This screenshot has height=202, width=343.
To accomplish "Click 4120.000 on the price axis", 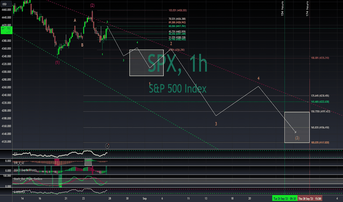I will 6,141.
